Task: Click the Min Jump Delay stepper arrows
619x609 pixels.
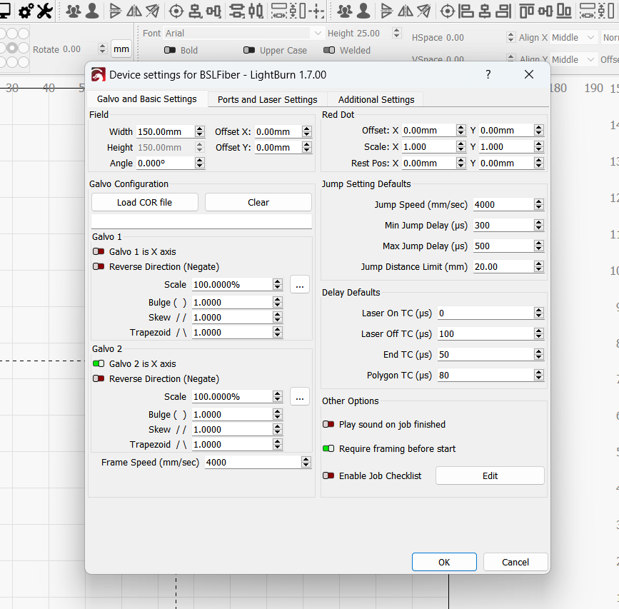Action: (x=539, y=225)
